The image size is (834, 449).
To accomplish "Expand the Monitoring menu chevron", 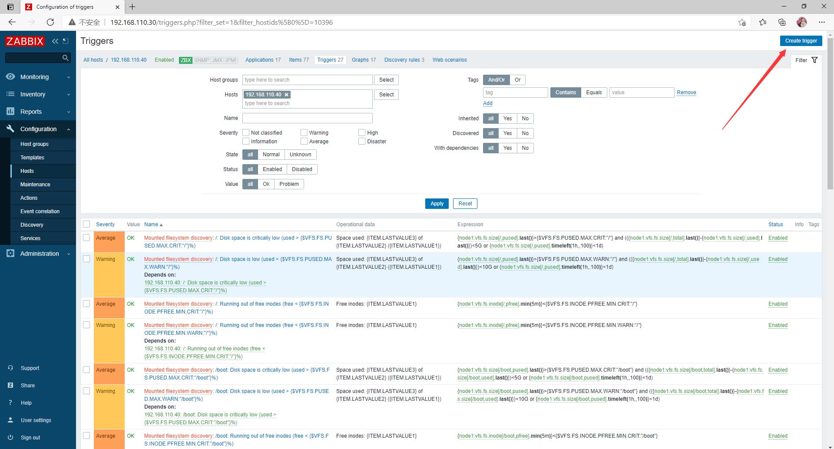I will [69, 77].
